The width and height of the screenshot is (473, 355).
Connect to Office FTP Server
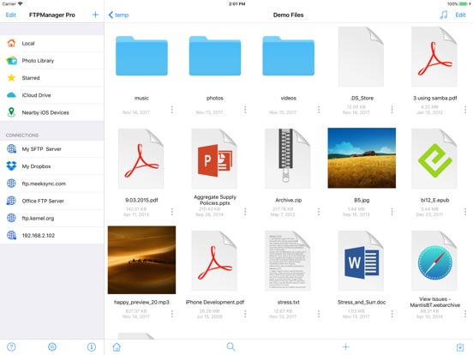tap(52, 201)
